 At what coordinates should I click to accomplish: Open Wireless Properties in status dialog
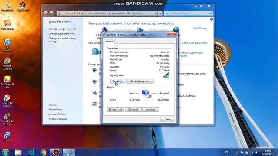point(140,81)
